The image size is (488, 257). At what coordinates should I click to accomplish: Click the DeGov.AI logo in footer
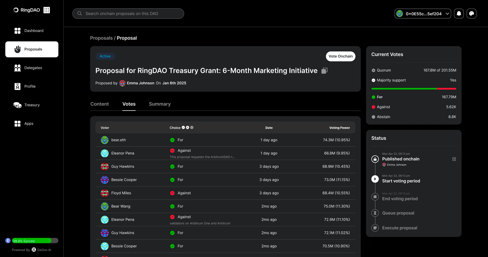click(34, 250)
